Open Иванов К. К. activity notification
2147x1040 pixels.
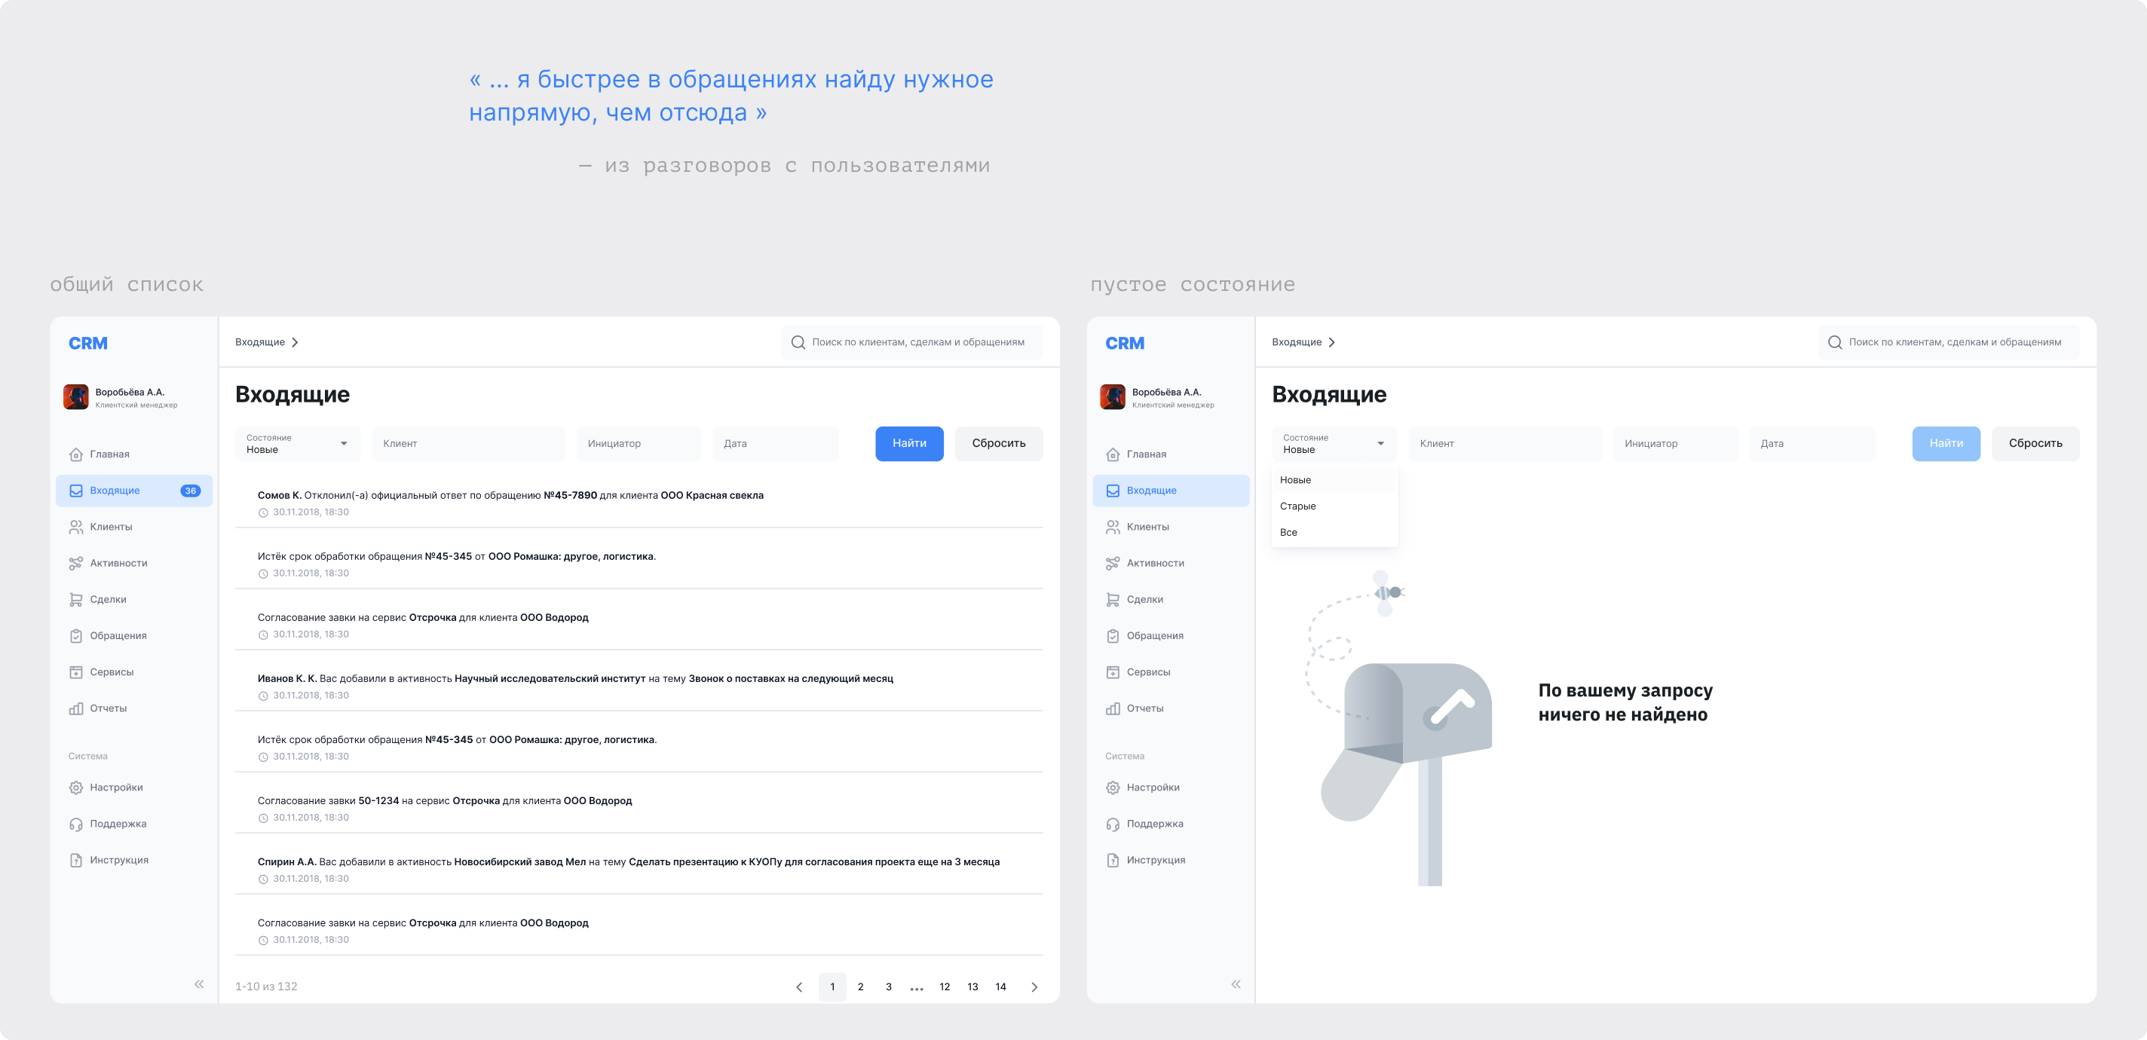click(639, 686)
